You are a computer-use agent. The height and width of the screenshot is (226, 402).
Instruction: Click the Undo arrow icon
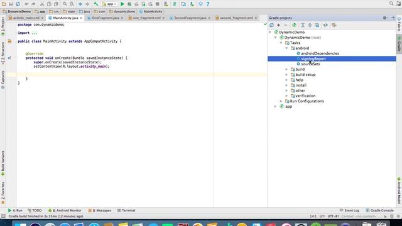click(x=26, y=4)
